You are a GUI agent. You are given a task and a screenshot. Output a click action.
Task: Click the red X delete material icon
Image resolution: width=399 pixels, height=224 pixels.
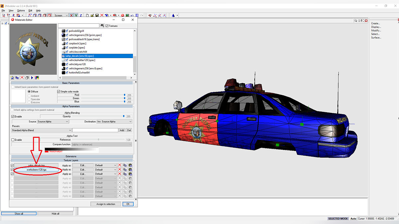22,78
